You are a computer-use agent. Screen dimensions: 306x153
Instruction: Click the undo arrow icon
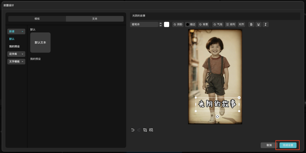[x=133, y=130]
